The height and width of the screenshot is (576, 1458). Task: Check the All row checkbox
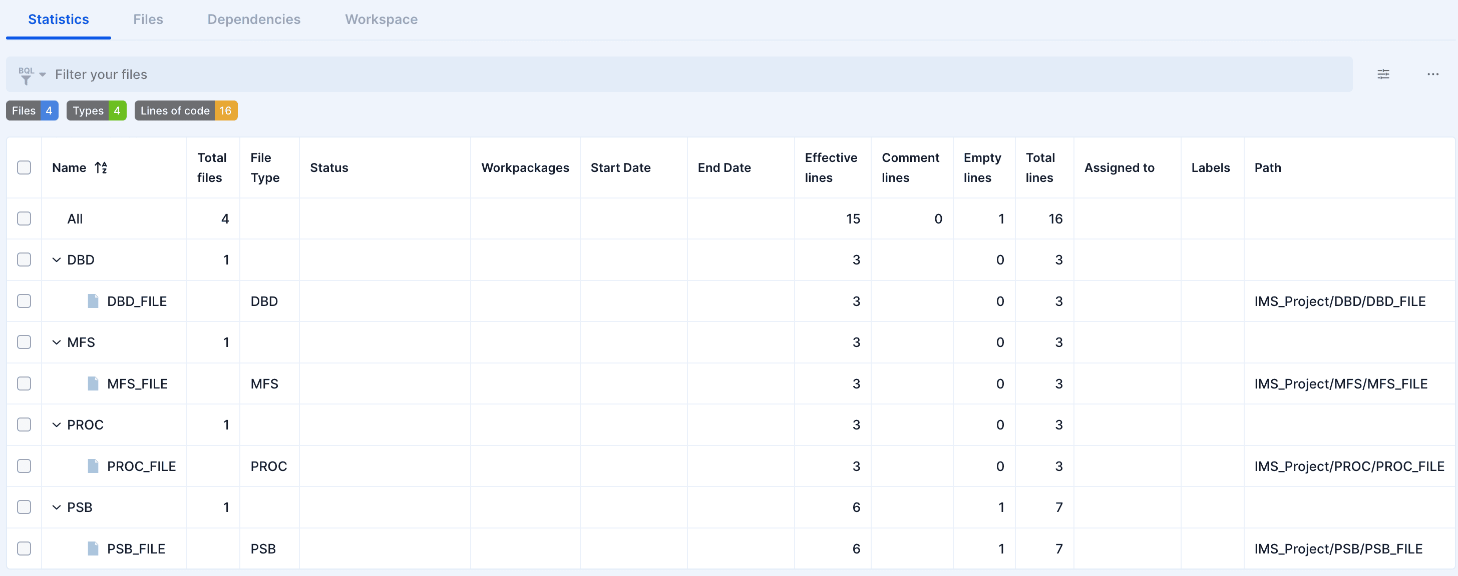pyautogui.click(x=24, y=219)
